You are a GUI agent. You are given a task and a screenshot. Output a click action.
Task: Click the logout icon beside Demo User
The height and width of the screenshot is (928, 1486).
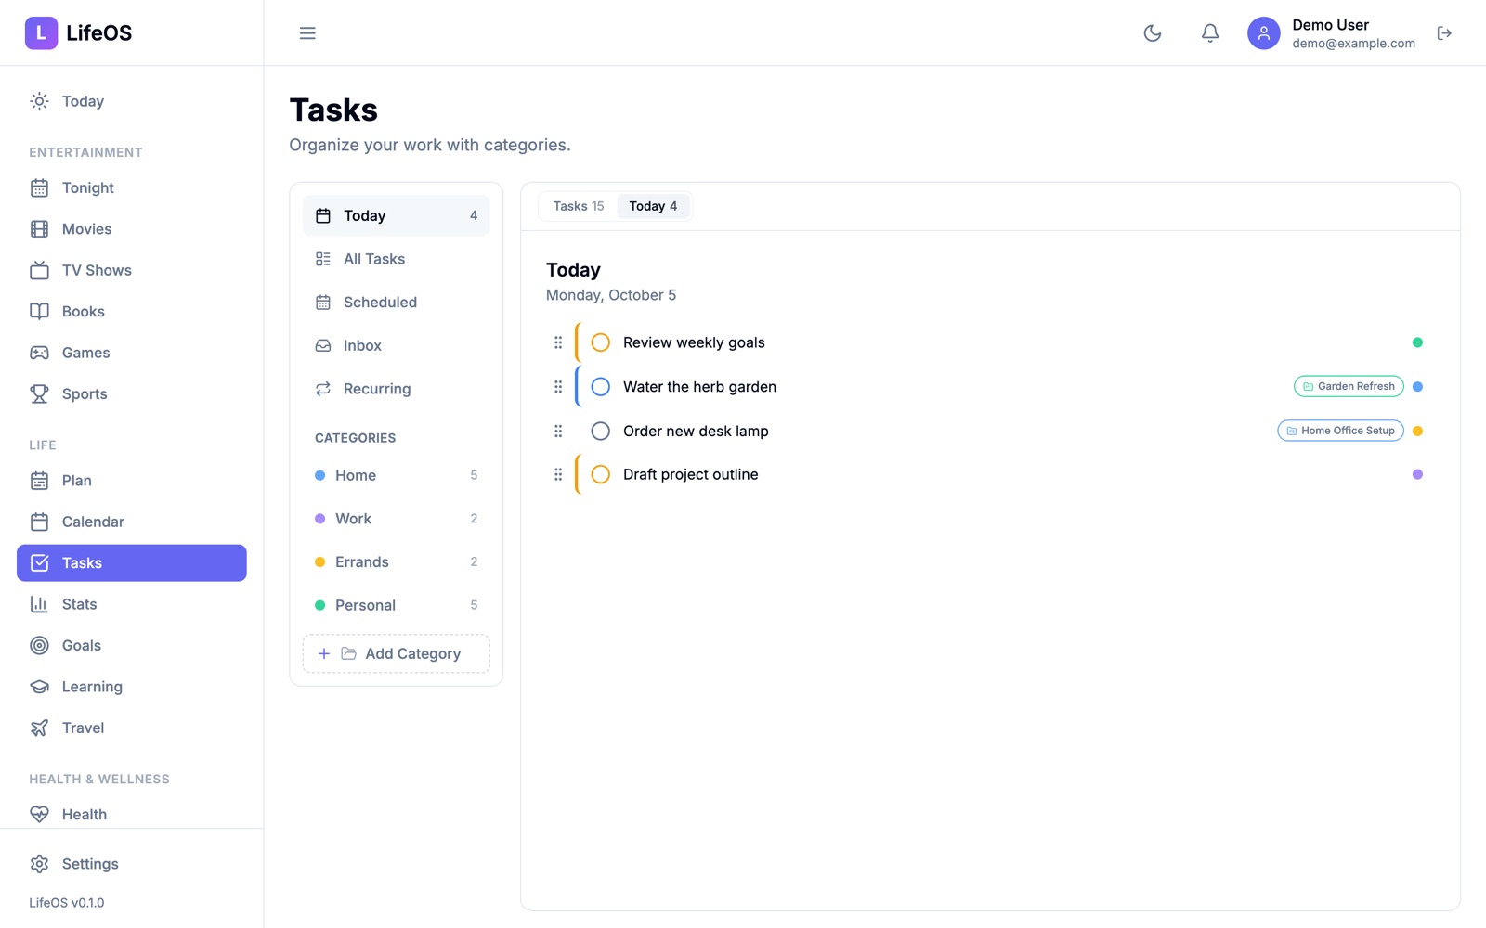1444,33
